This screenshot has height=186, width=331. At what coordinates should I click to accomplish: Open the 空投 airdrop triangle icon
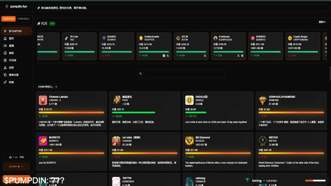coord(5,67)
